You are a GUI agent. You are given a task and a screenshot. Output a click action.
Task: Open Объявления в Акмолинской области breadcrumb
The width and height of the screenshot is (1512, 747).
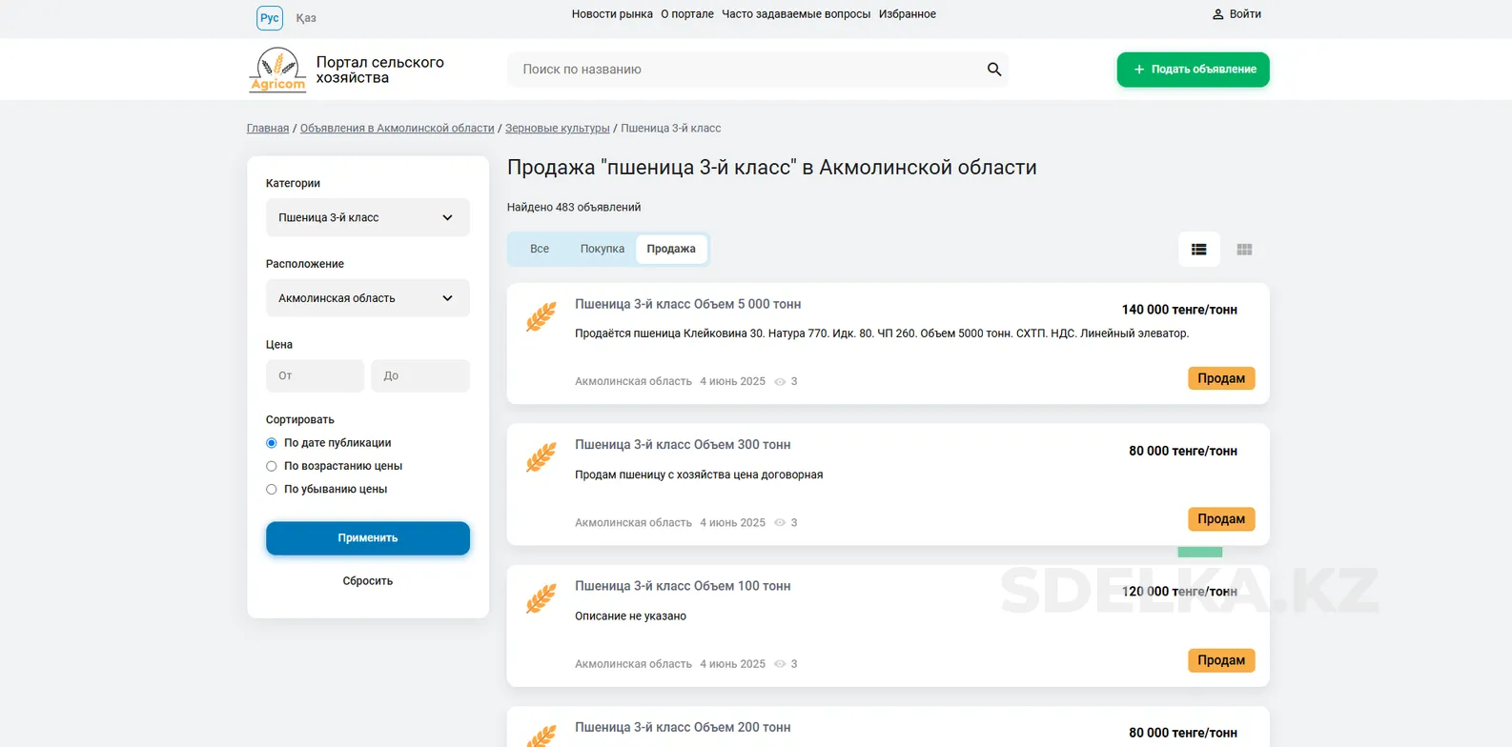398,128
